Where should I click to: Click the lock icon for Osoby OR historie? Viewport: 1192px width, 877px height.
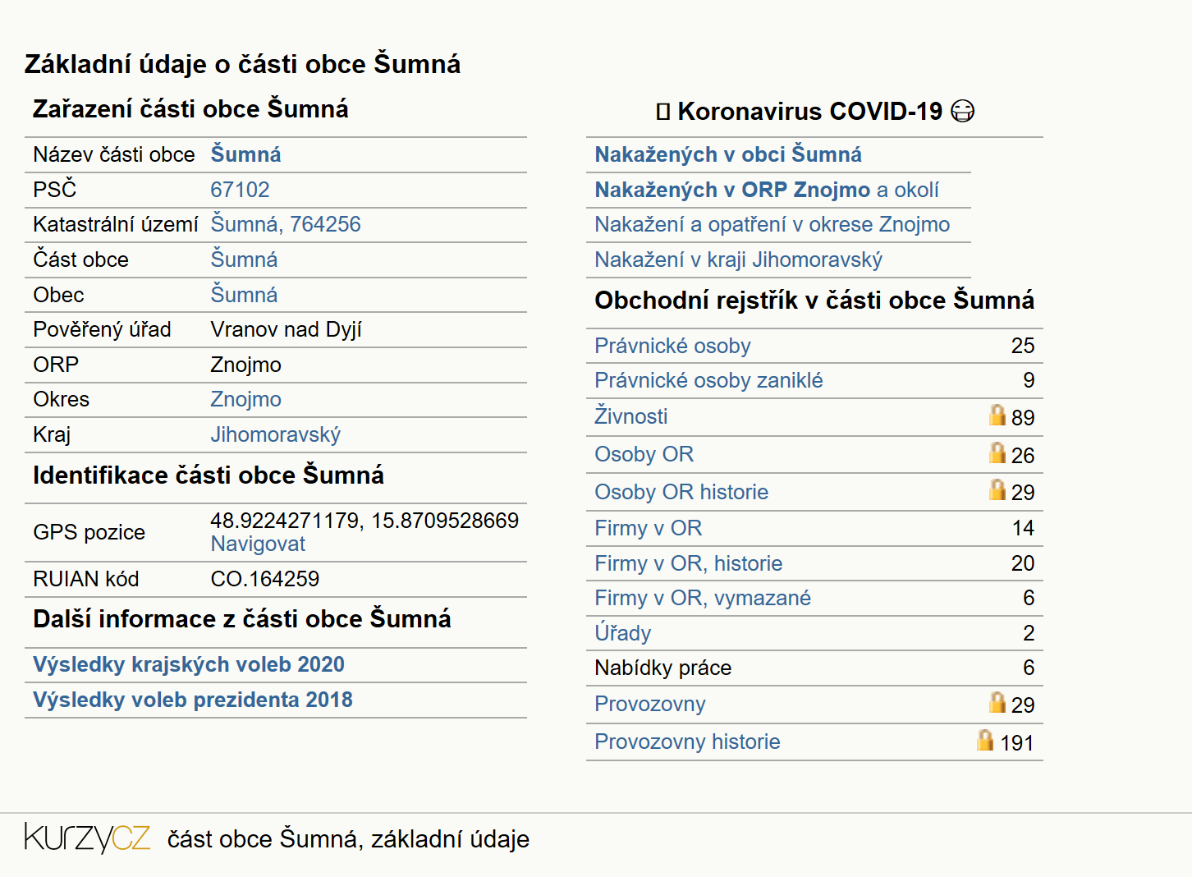(997, 489)
